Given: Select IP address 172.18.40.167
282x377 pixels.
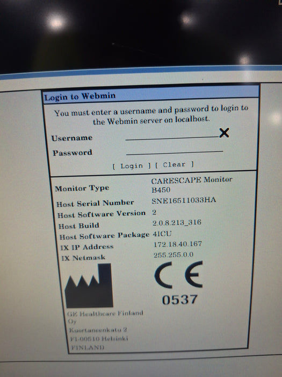Looking at the screenshot, I should coord(178,245).
